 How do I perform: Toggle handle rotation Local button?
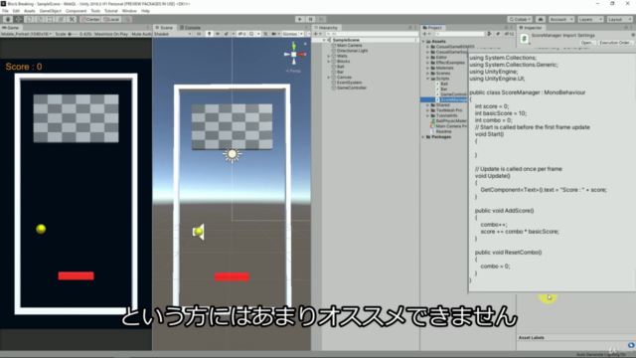(x=111, y=19)
